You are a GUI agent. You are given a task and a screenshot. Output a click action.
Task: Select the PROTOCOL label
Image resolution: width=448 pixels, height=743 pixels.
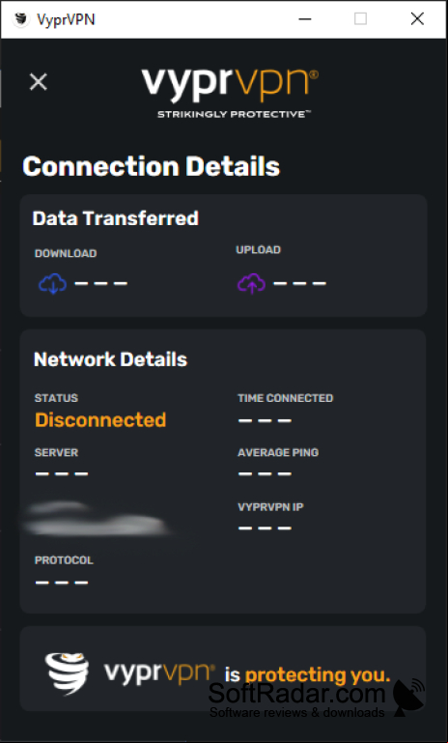[64, 560]
